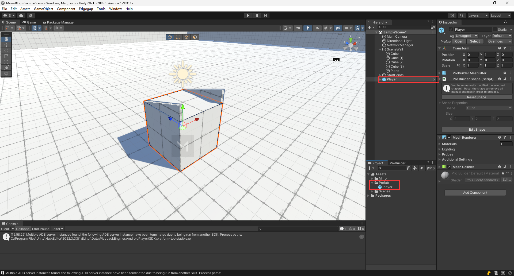Disable Mesh Renderer component checkbox

449,137
